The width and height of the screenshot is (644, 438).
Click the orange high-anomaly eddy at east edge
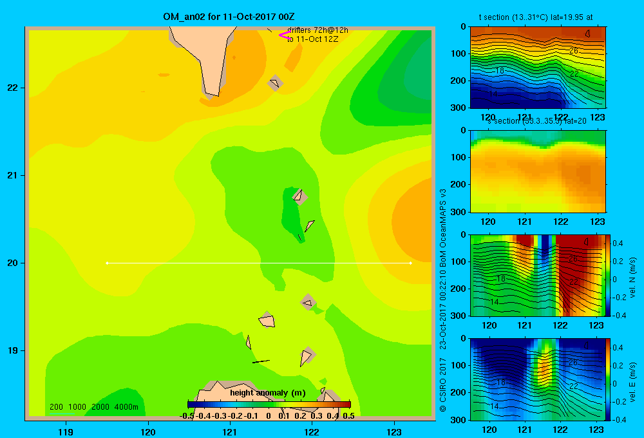(412, 222)
